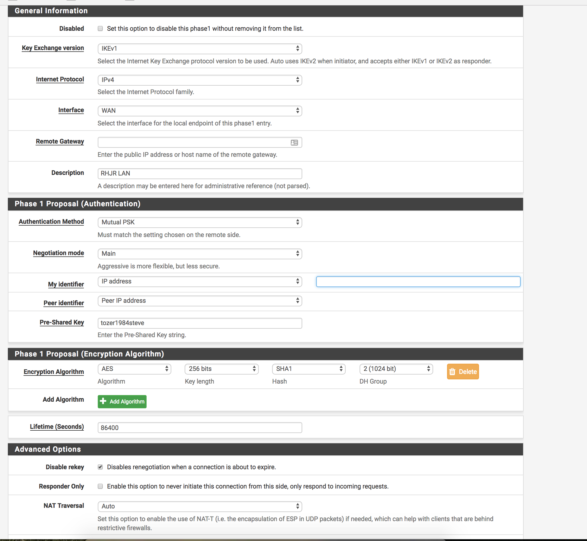Click the Interface label link
The image size is (587, 541).
click(x=71, y=110)
